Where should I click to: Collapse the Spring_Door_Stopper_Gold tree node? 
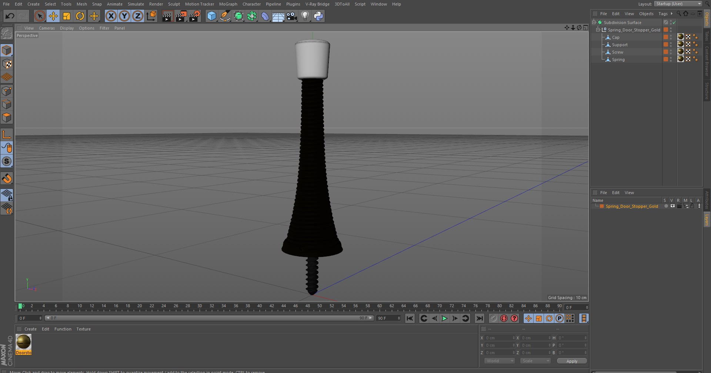[x=598, y=30]
